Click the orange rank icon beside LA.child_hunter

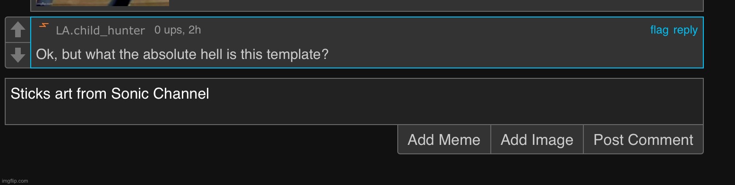43,25
